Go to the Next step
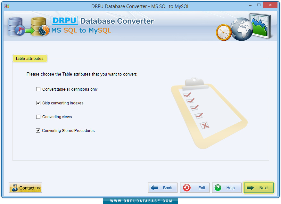 pos(259,188)
